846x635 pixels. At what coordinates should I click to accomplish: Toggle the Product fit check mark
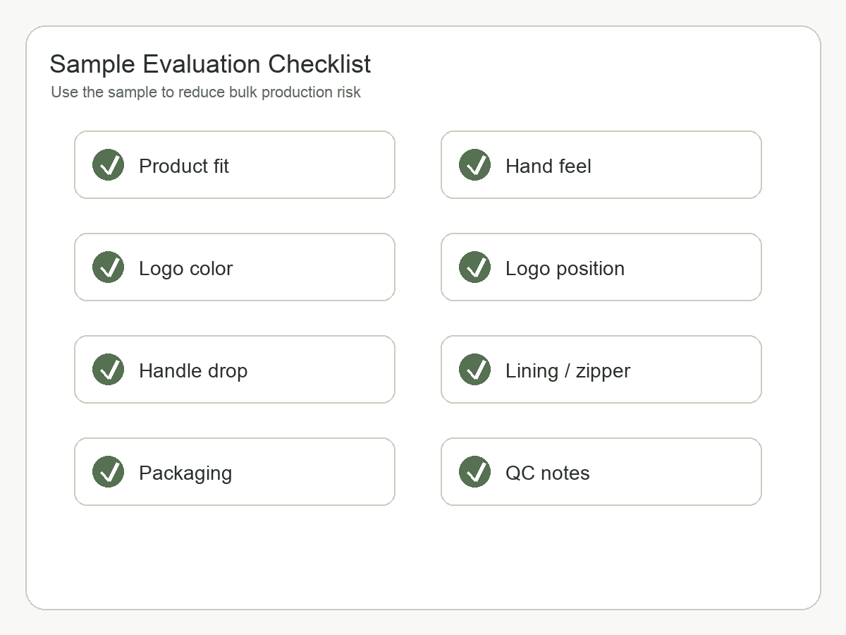pyautogui.click(x=108, y=164)
